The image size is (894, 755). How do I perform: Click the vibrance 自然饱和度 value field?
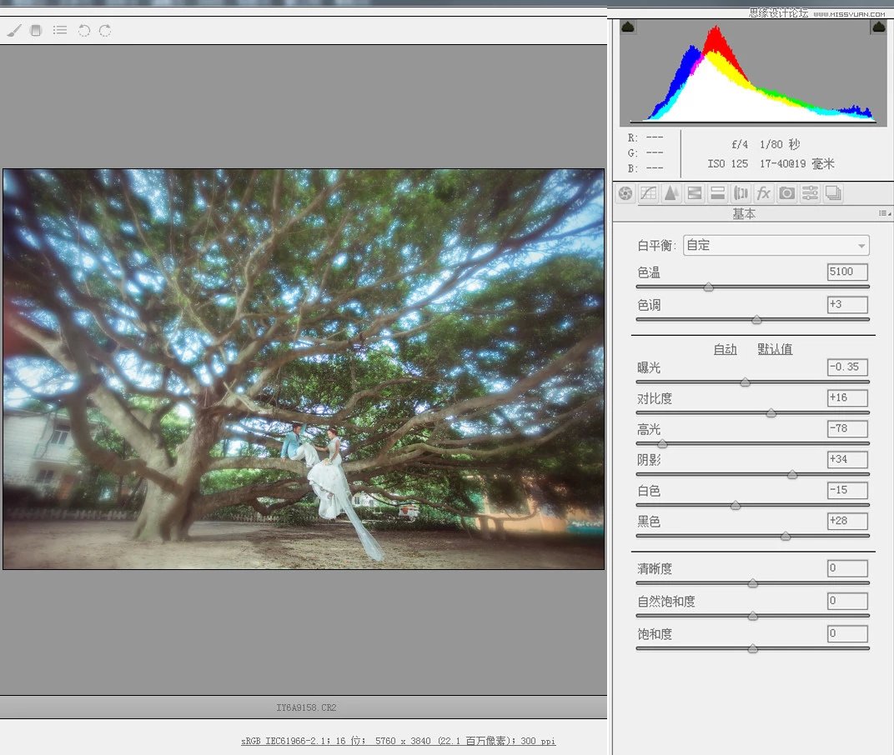click(x=847, y=601)
